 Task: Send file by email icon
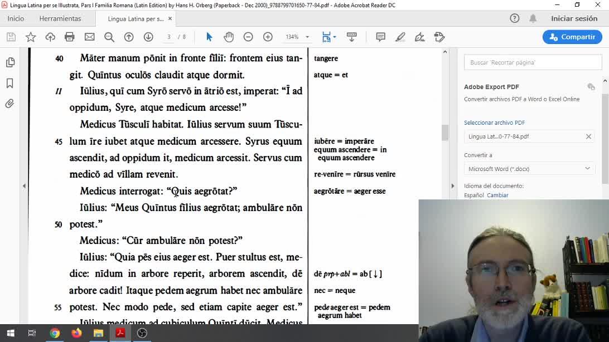[x=89, y=37]
